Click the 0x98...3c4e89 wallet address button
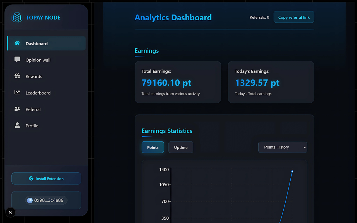This screenshot has width=357, height=223. 46,200
